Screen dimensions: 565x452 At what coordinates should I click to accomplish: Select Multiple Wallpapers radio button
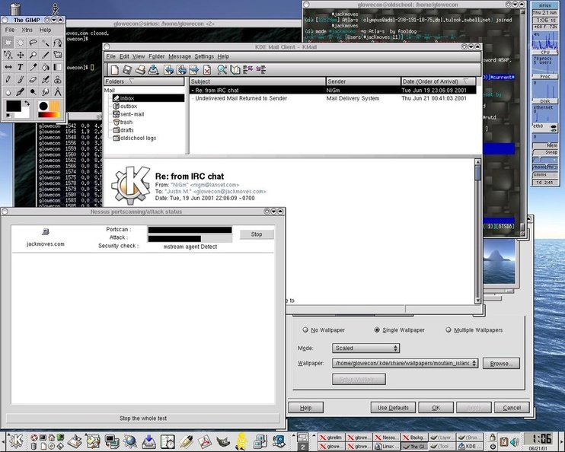click(x=448, y=329)
